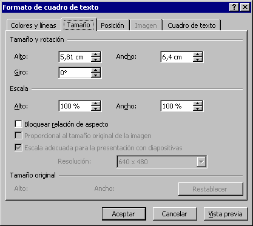The image size is (253, 226).
Task: Switch to the Posición tab
Action: click(112, 25)
